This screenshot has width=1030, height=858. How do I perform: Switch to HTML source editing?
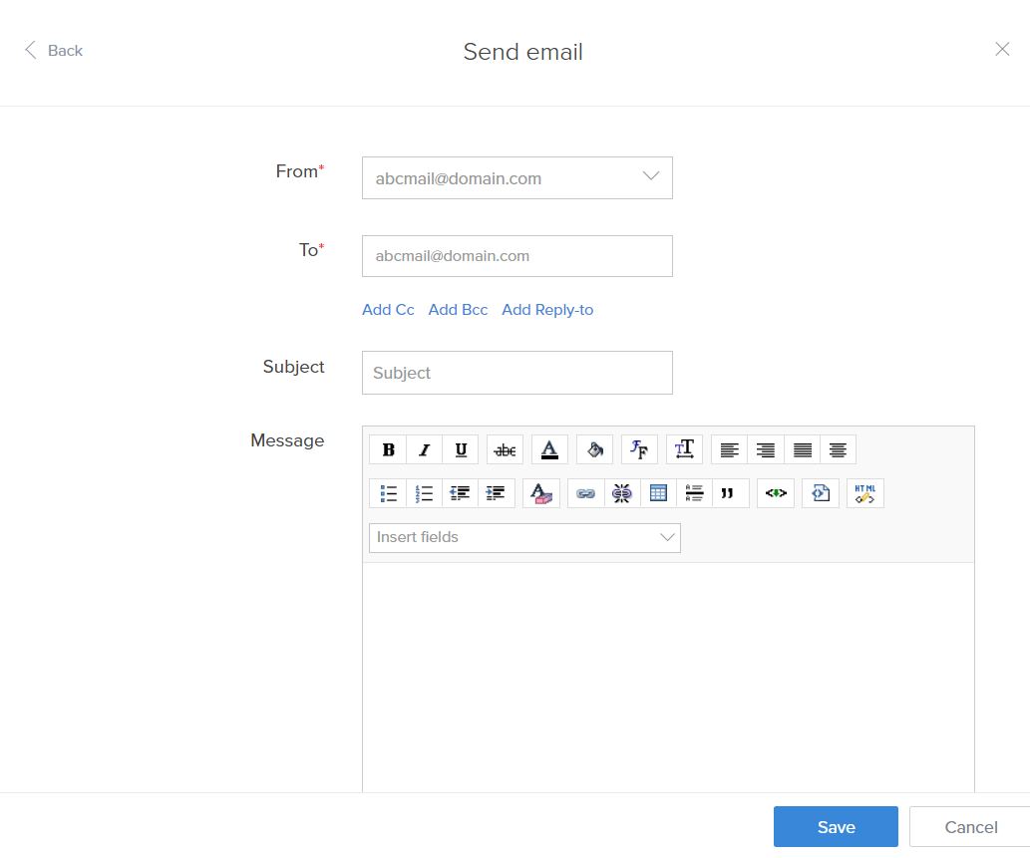(x=865, y=493)
